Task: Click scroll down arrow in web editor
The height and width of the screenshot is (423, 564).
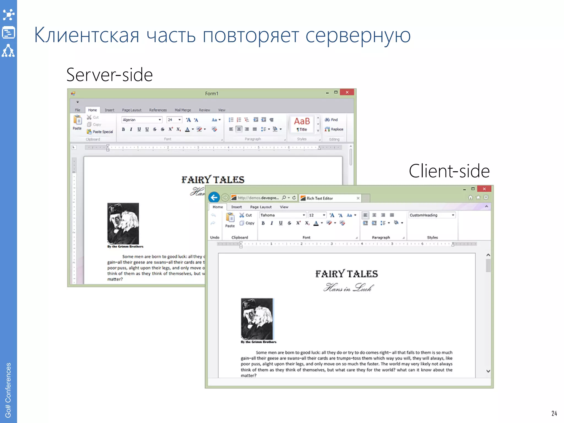Action: click(488, 371)
